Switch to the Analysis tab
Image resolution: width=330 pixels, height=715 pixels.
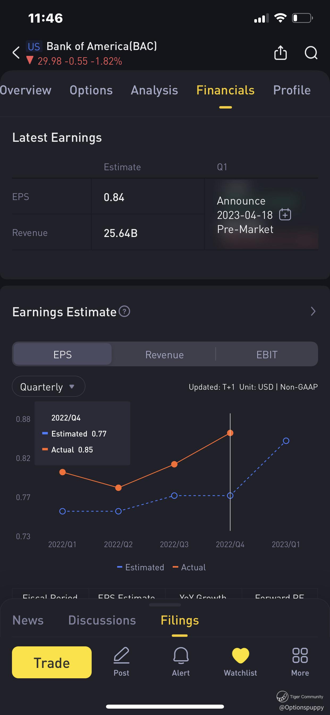point(154,90)
